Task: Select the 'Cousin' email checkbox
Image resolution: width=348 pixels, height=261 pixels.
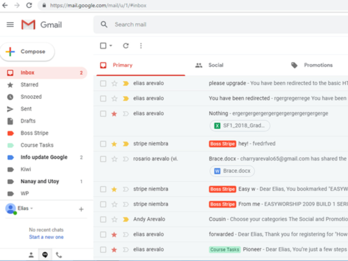Action: pos(103,220)
